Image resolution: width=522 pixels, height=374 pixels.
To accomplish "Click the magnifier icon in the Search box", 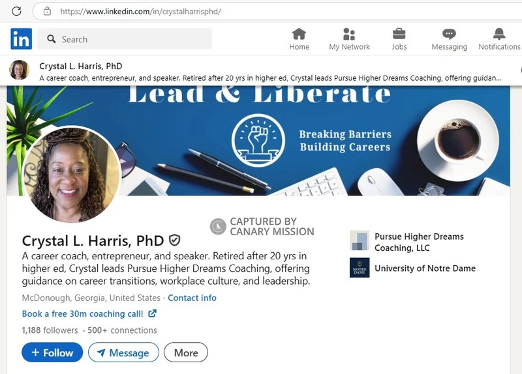I will [52, 39].
